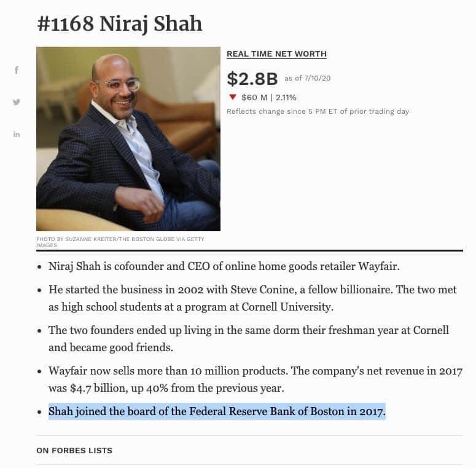The width and height of the screenshot is (476, 468).
Task: Open the On Forbes Lists section
Action: click(x=74, y=450)
